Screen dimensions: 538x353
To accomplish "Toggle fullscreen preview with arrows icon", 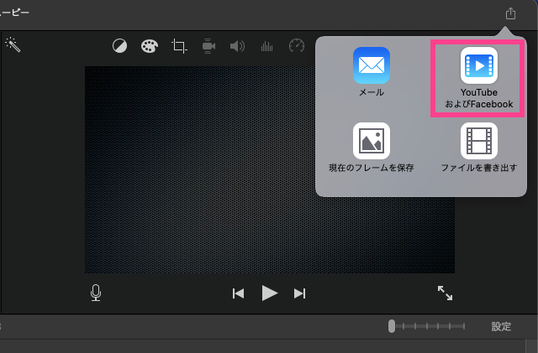I will (x=445, y=293).
